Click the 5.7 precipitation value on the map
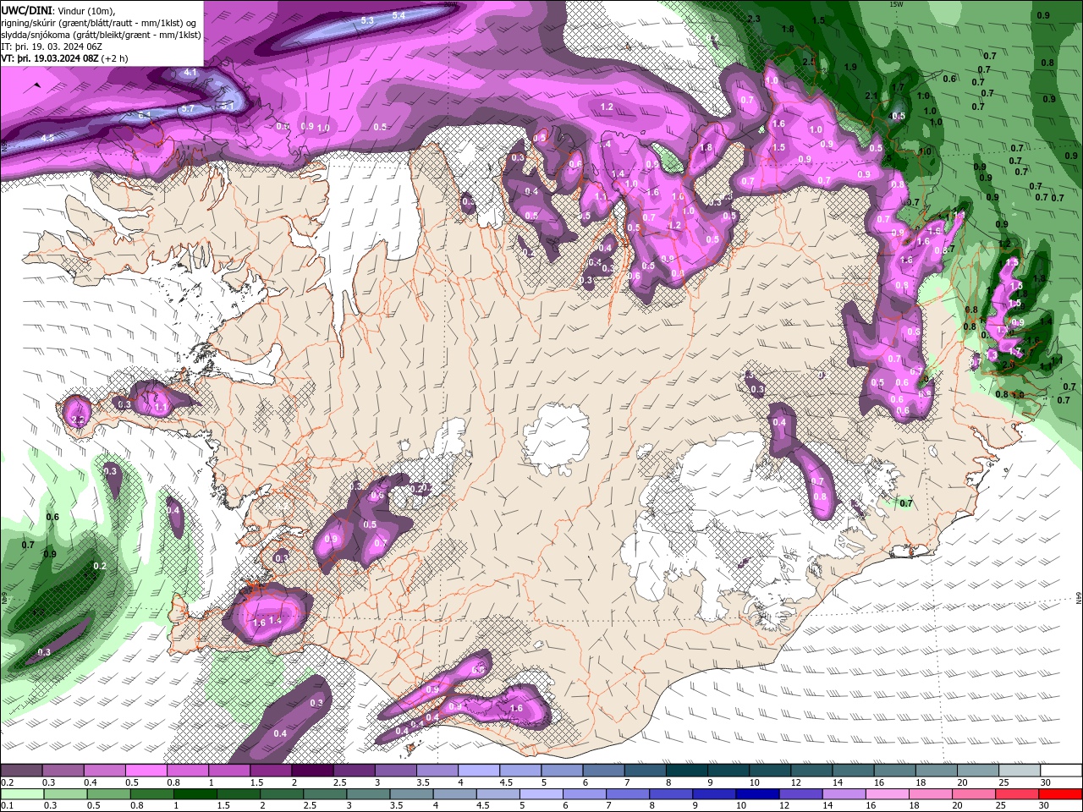This screenshot has width=1083, height=812. 188,108
